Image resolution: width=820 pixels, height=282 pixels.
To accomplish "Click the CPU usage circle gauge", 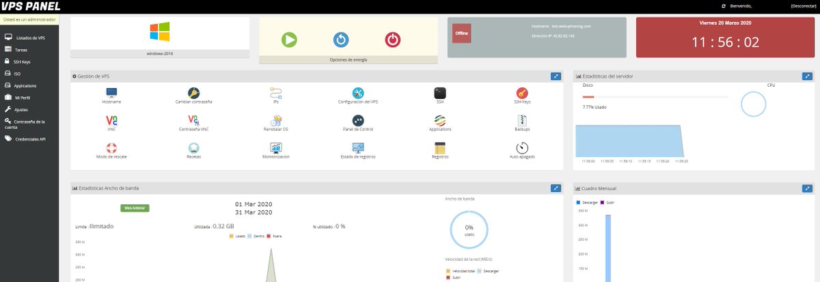I will point(754,104).
